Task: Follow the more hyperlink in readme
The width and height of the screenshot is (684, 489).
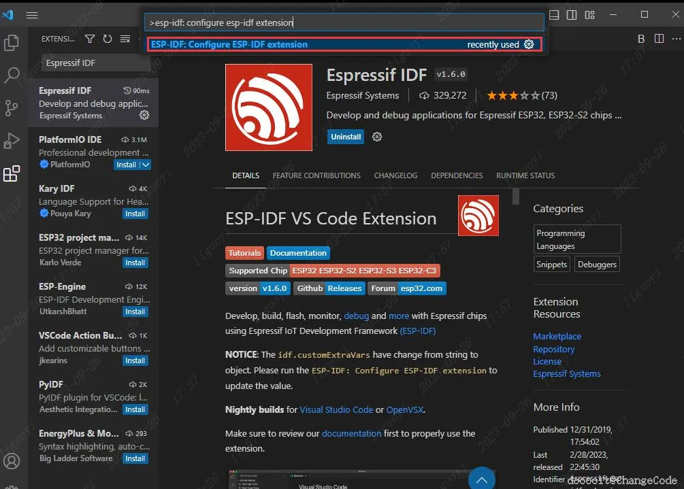Action: [399, 316]
